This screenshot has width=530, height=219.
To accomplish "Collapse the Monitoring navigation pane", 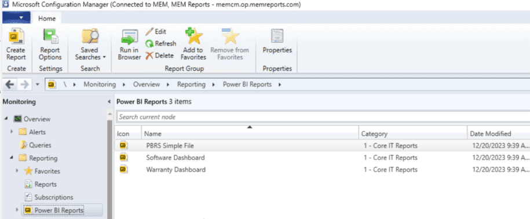I will (x=109, y=102).
